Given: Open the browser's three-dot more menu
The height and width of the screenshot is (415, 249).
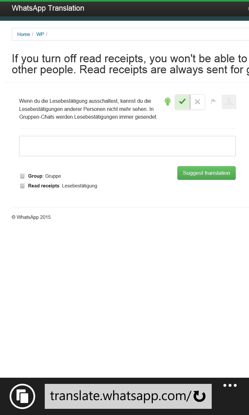Looking at the screenshot, I should pyautogui.click(x=230, y=385).
